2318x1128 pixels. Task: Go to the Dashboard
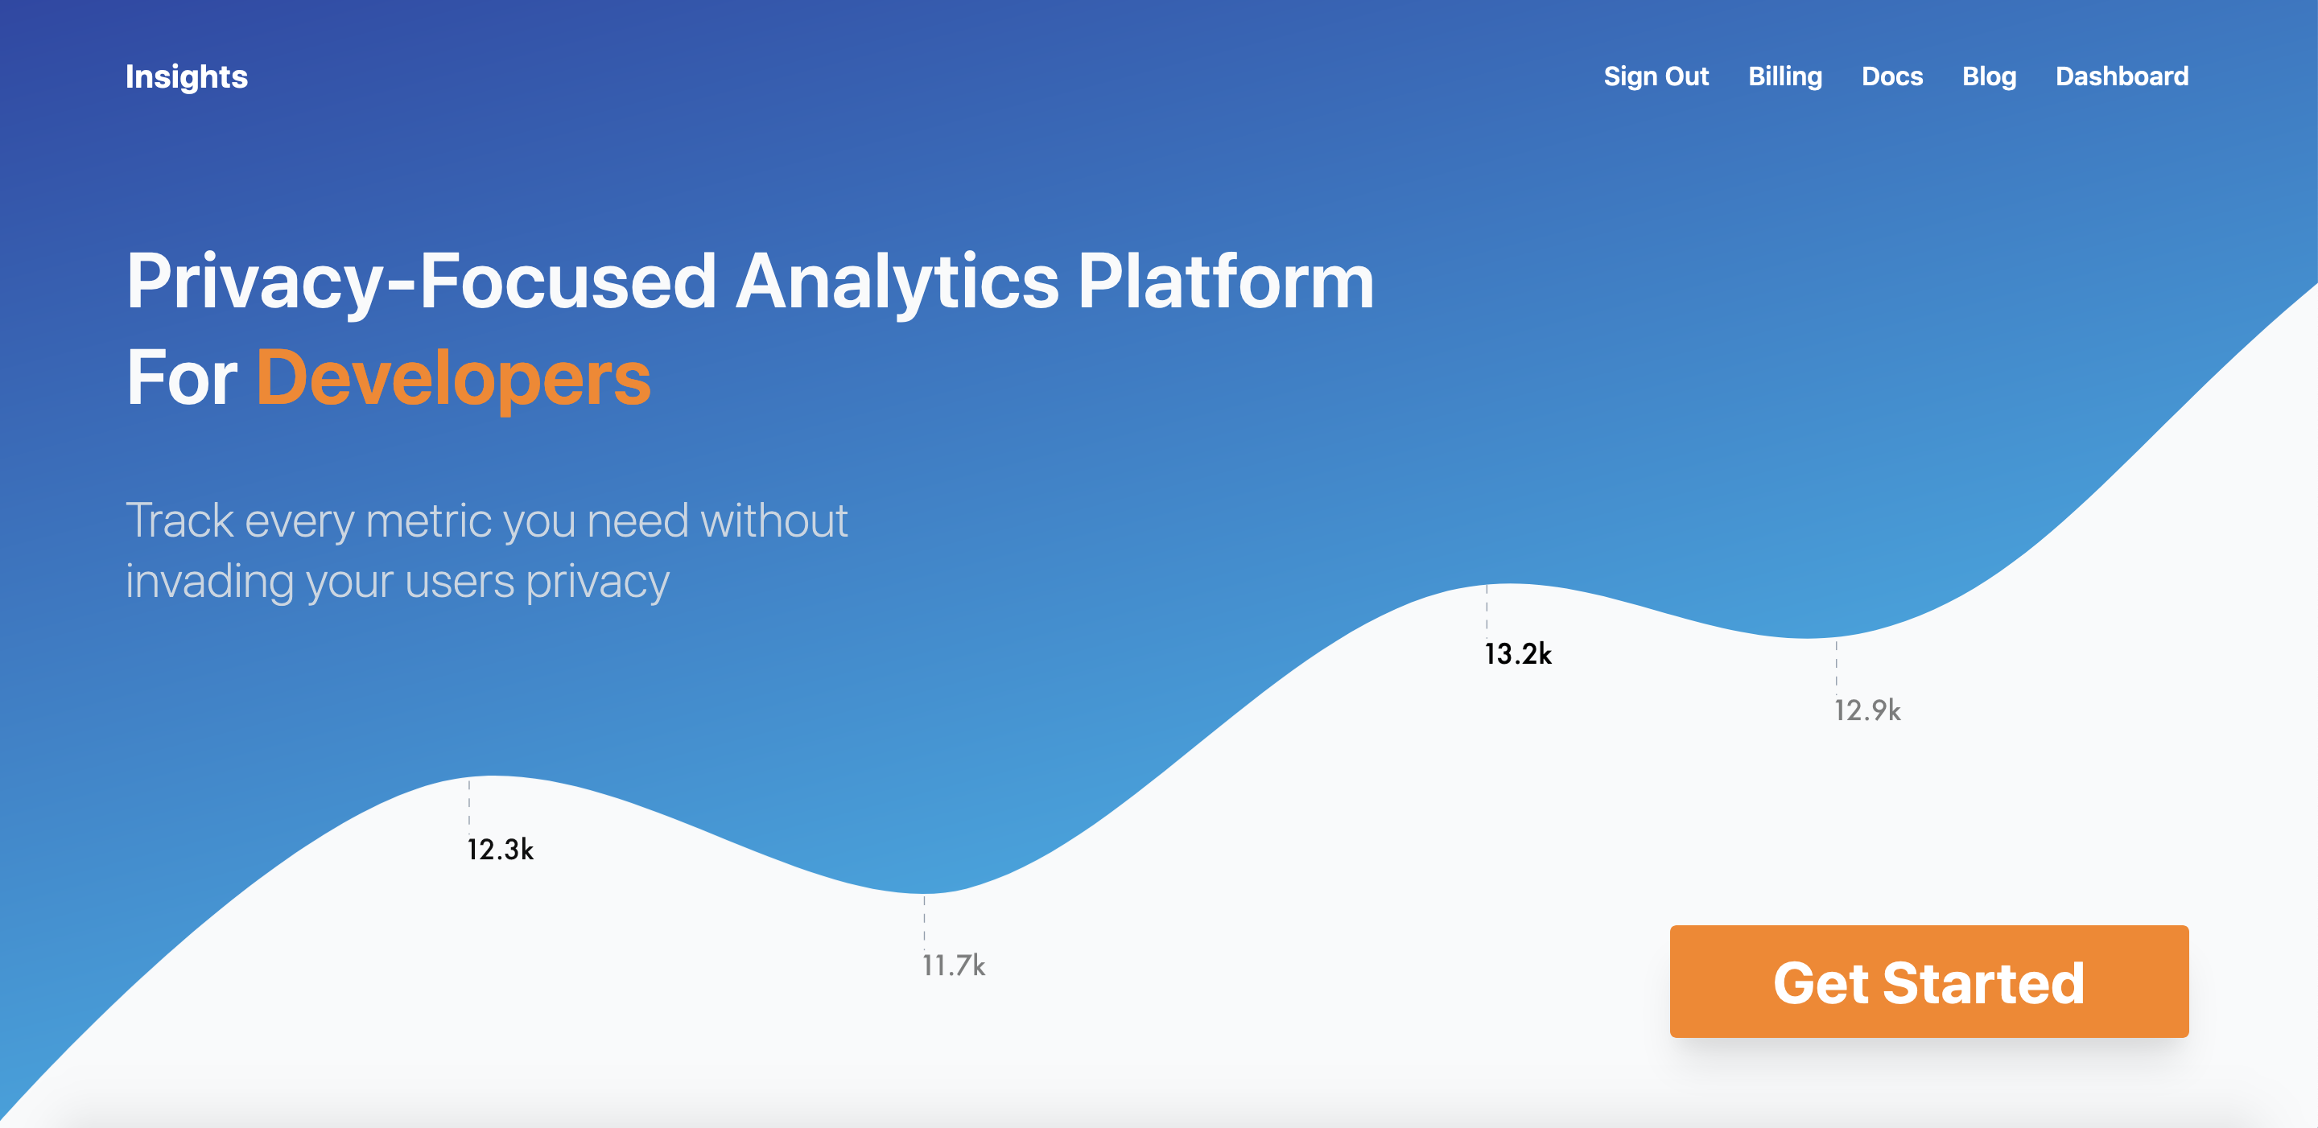click(2122, 76)
